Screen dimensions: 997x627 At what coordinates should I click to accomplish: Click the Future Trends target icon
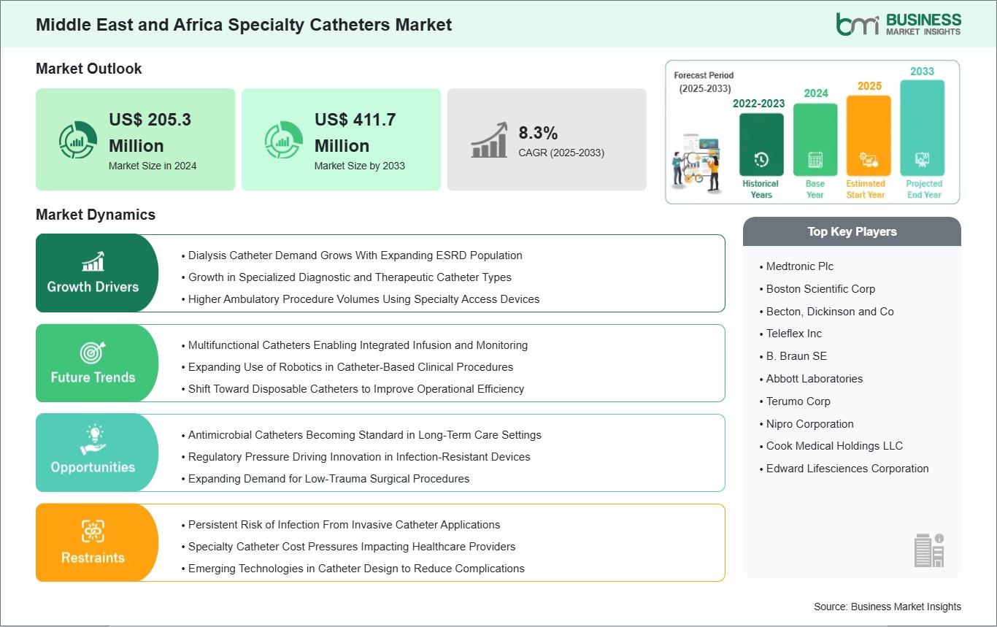pos(93,353)
